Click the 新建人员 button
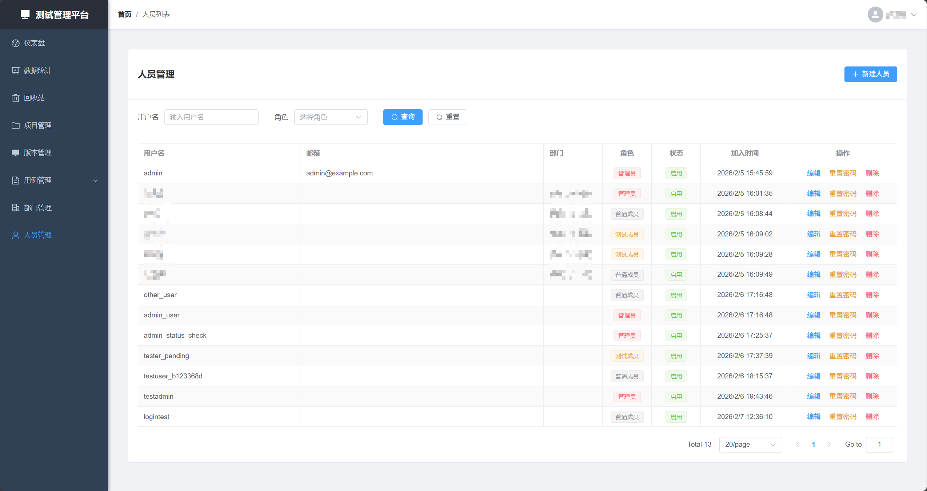This screenshot has width=927, height=491. (x=870, y=74)
